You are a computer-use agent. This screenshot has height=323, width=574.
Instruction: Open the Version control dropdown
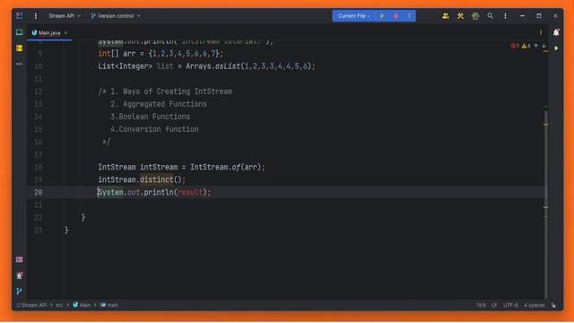click(116, 16)
